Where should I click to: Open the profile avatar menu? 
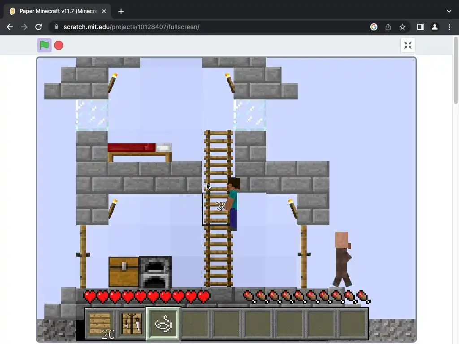(x=435, y=27)
